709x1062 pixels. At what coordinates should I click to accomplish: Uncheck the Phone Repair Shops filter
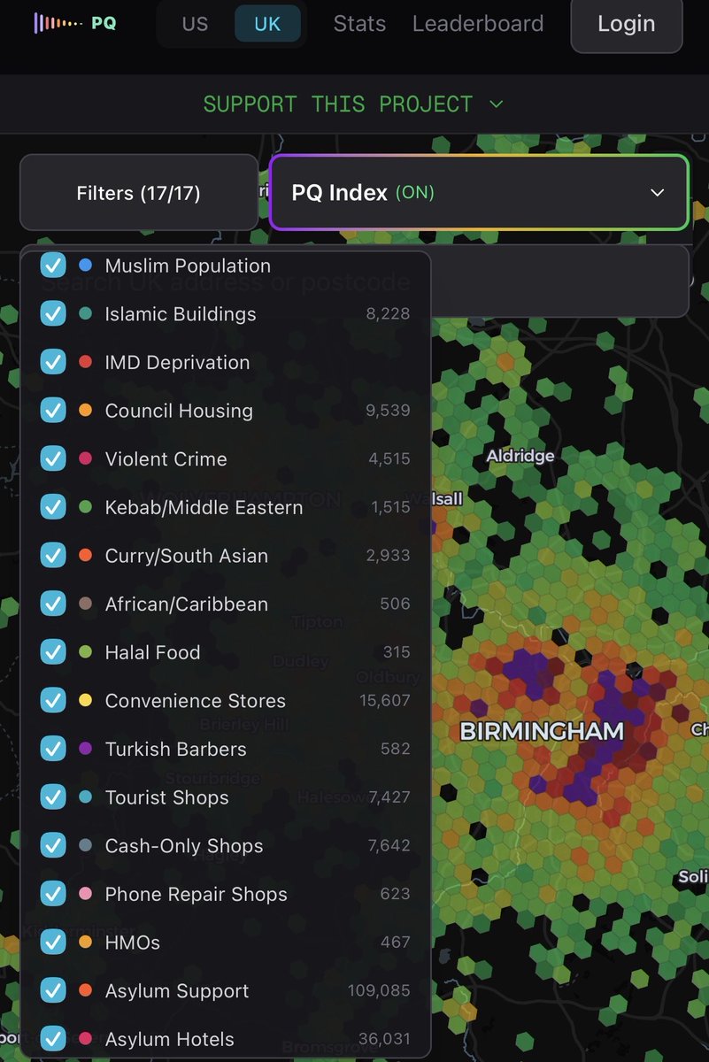tap(53, 894)
